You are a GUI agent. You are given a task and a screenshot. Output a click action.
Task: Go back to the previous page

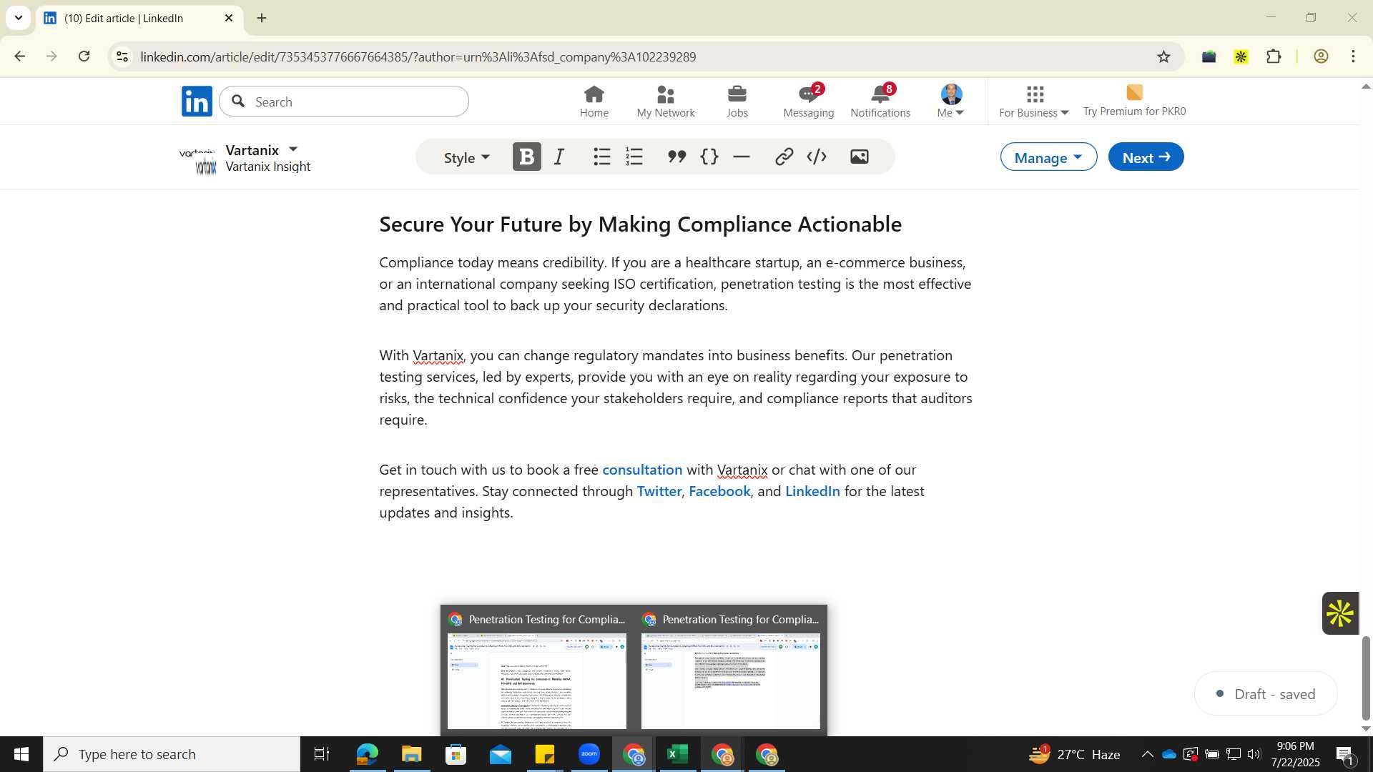click(x=19, y=56)
